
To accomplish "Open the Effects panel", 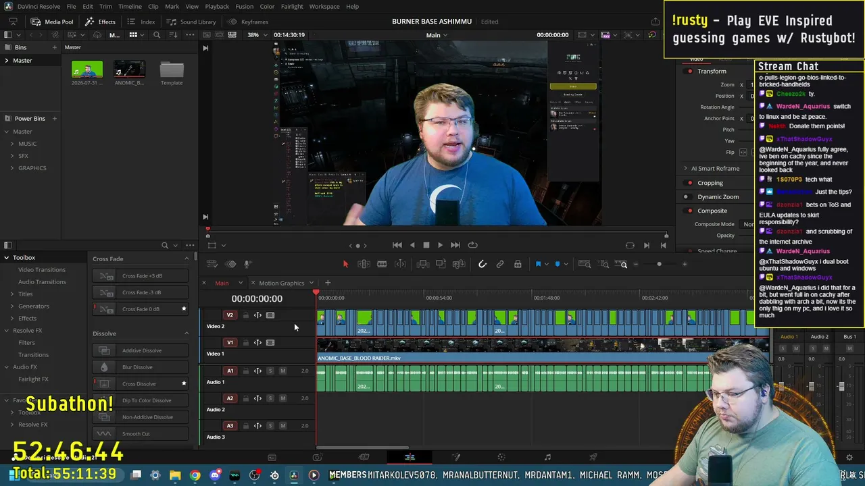I will (101, 22).
